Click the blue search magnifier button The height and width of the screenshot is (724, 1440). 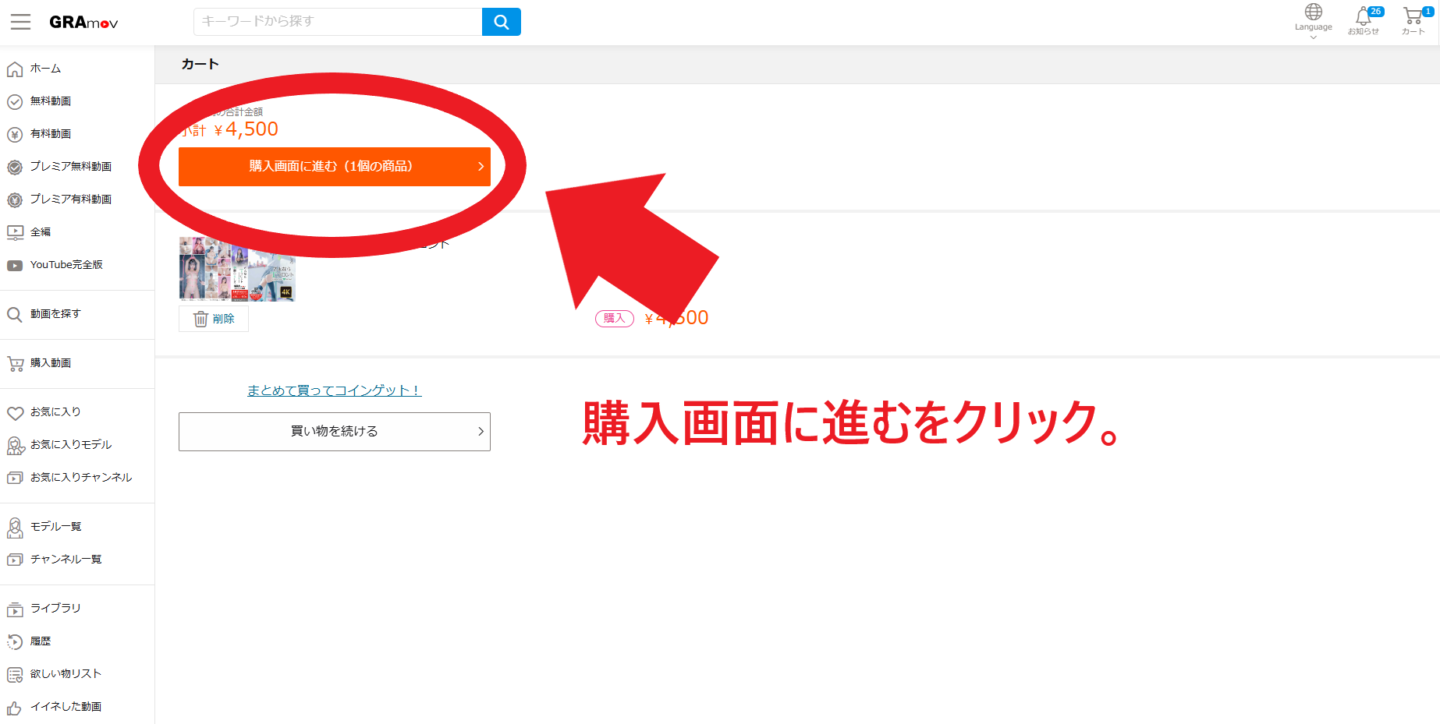point(502,22)
